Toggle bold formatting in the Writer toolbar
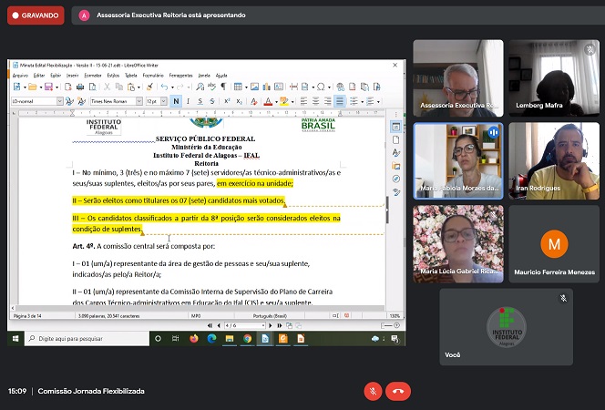 point(176,101)
